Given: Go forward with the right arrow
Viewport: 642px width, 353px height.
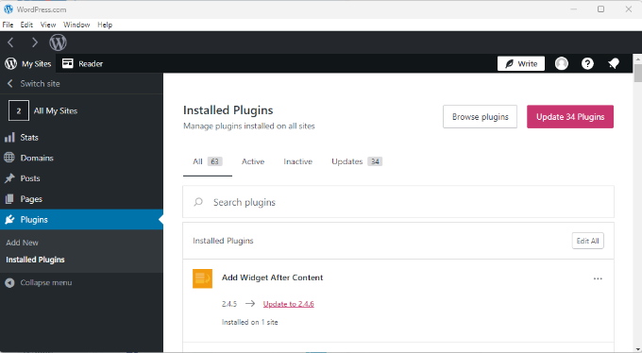Looking at the screenshot, I should pos(35,42).
